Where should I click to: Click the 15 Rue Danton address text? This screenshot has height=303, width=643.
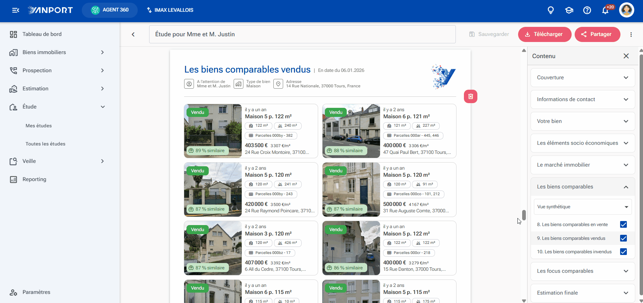414,269
